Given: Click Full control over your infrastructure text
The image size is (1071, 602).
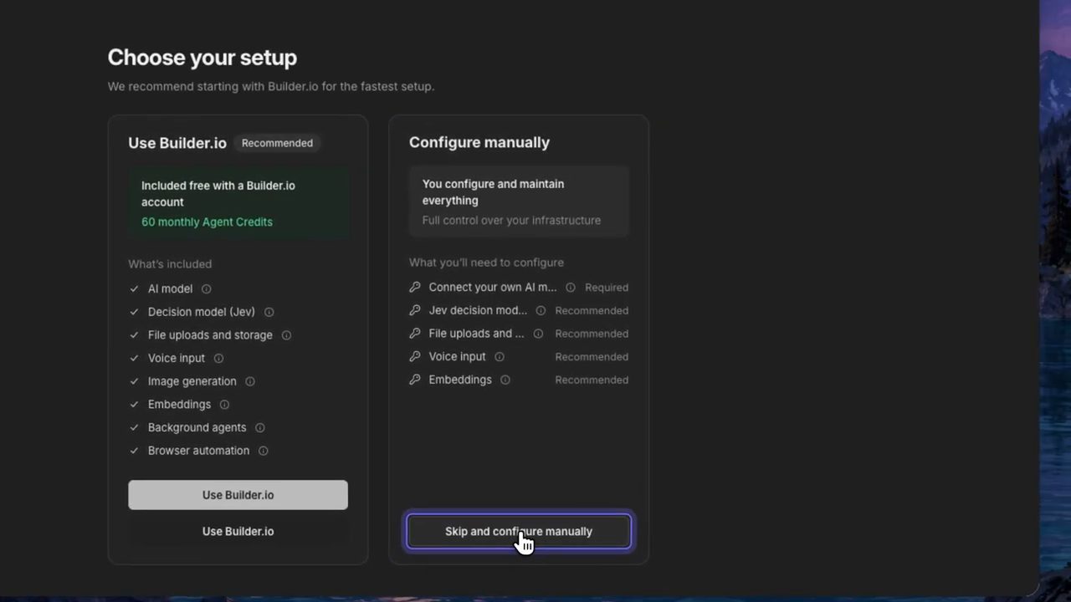Looking at the screenshot, I should [511, 220].
